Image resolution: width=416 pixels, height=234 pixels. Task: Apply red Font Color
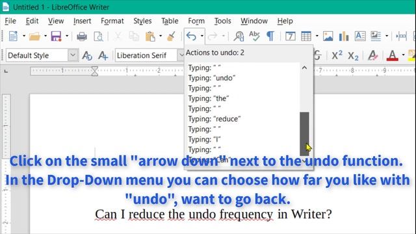[393, 55]
